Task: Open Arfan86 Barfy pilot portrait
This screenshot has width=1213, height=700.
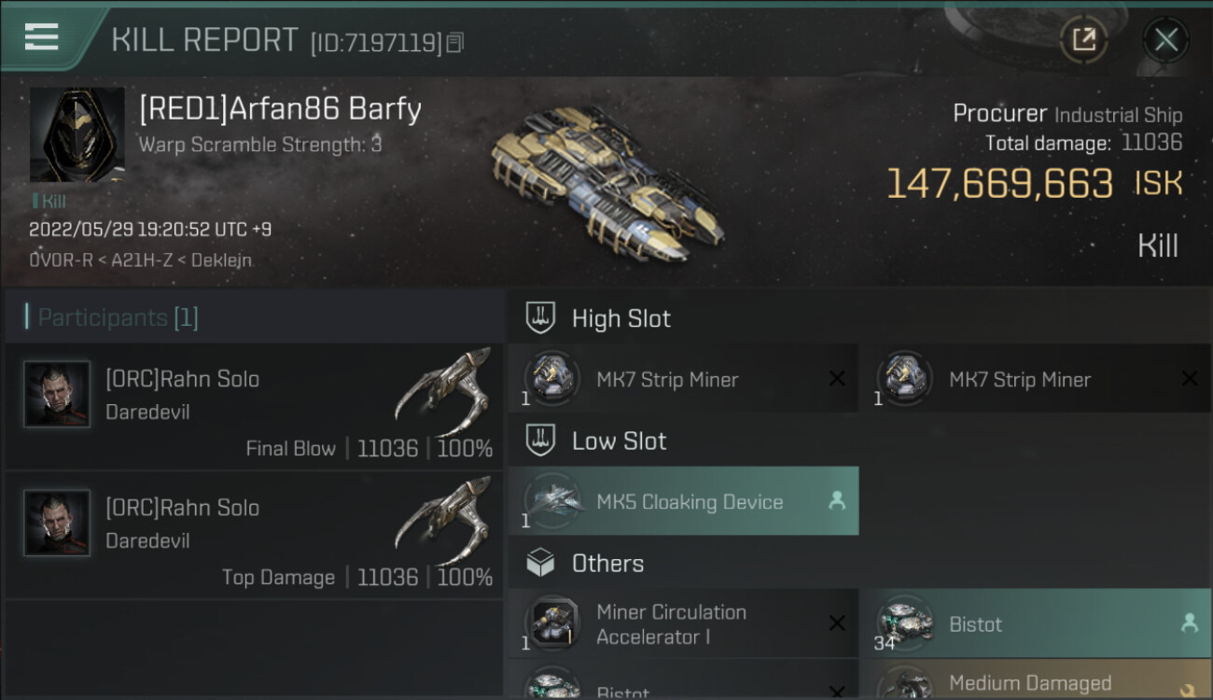Action: click(x=77, y=134)
